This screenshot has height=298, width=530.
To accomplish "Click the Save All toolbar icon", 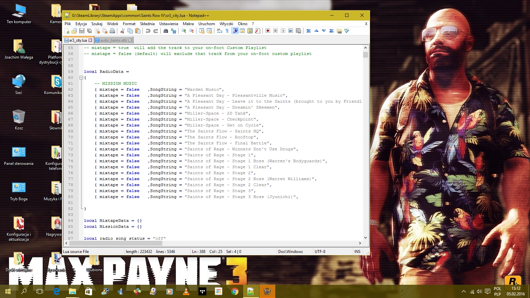I will tap(89, 31).
